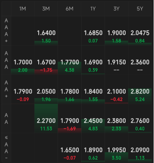Click the AAA+ row label
Screen dimensions: 154x163
coord(6,31)
